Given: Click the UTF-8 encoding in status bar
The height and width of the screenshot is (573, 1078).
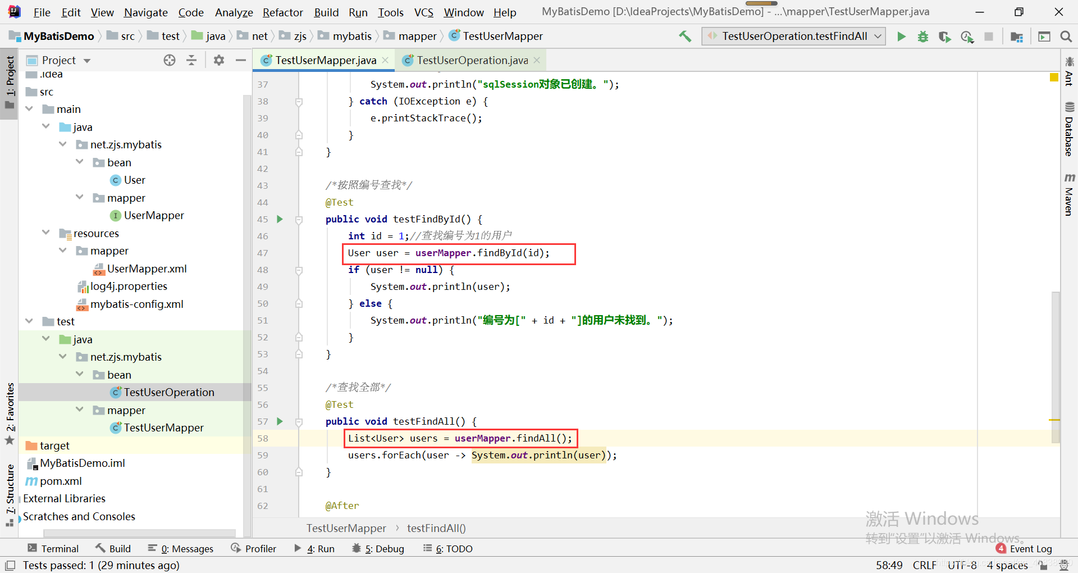Looking at the screenshot, I should pos(962,565).
